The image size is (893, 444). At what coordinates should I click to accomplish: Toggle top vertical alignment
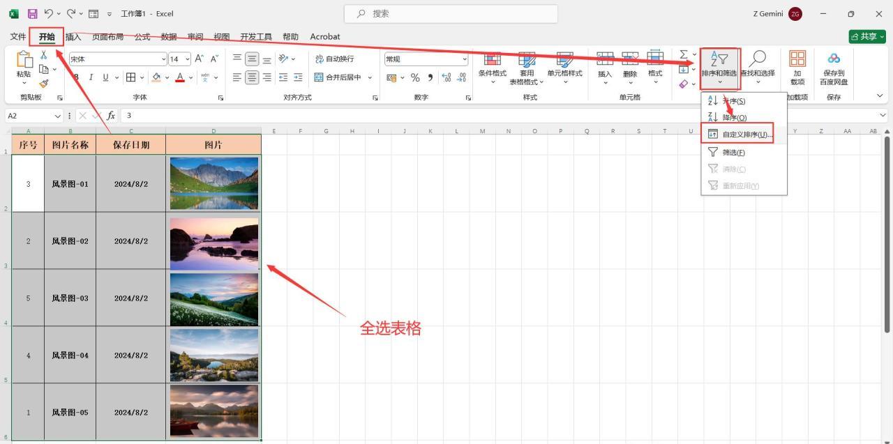pos(237,59)
